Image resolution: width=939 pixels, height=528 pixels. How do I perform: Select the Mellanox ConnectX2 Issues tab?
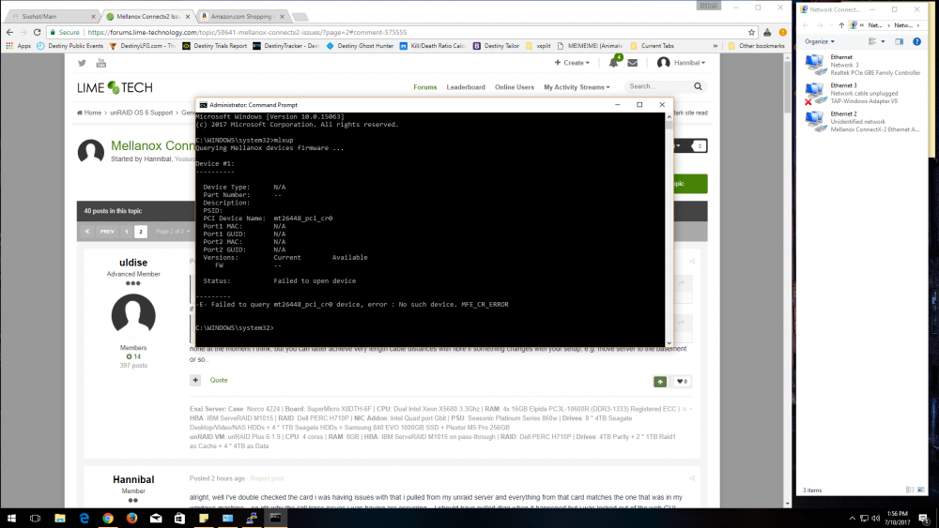[x=146, y=17]
